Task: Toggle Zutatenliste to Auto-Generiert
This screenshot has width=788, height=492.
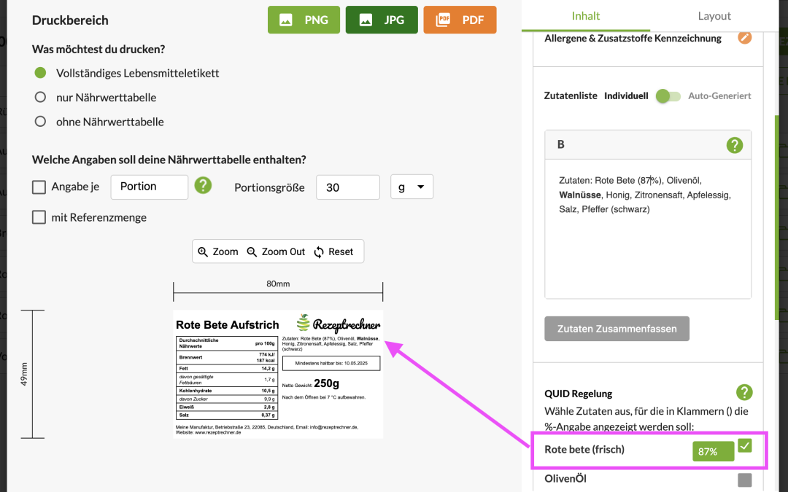Action: point(667,96)
